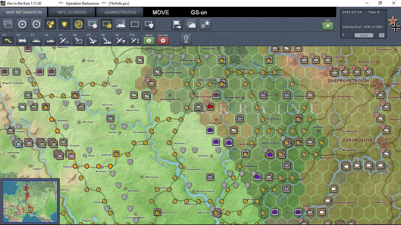This screenshot has width=401, height=225.
Task: Toggle the green SOFT factors button
Action: point(328,26)
